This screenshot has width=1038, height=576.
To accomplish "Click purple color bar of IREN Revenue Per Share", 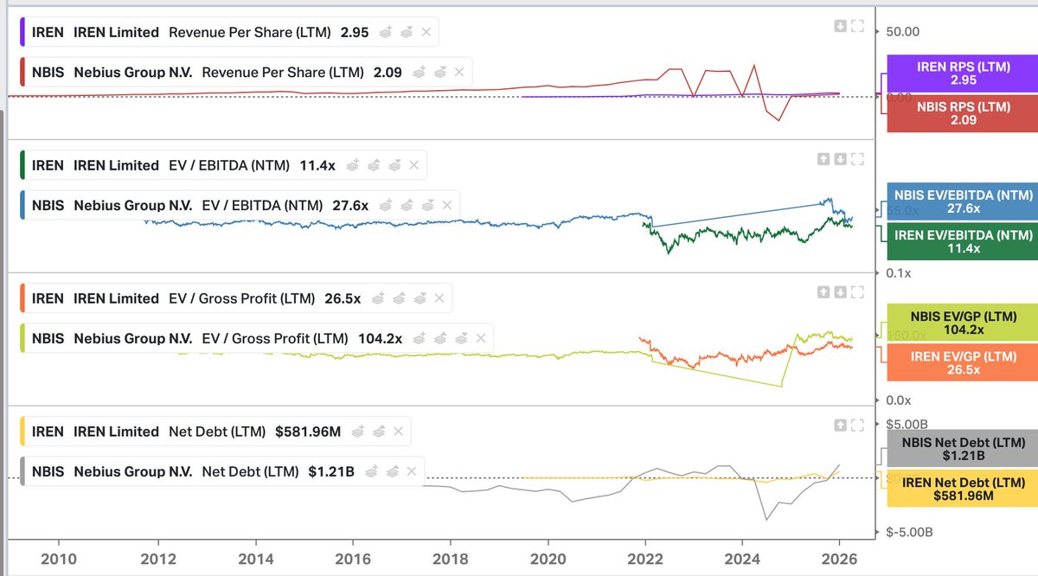I will (x=22, y=32).
